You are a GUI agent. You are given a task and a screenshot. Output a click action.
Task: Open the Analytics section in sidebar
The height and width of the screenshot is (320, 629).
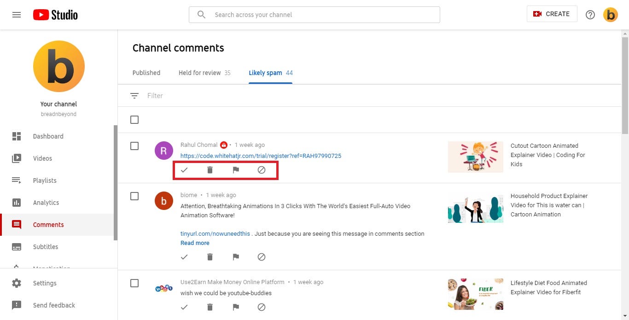[46, 203]
